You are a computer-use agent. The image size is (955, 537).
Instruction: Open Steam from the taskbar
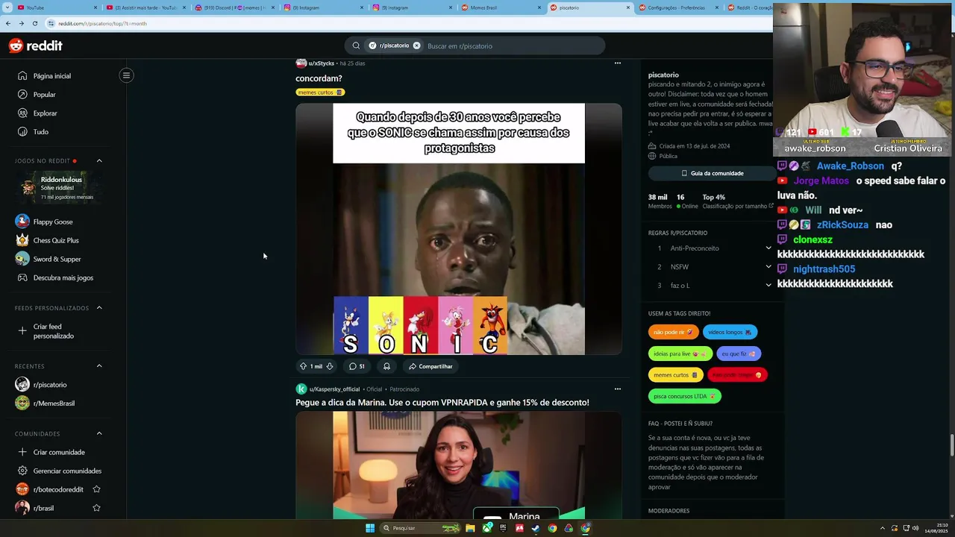click(536, 528)
